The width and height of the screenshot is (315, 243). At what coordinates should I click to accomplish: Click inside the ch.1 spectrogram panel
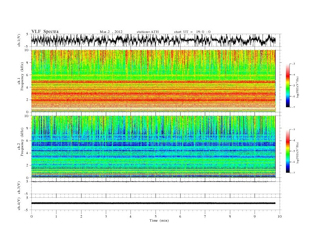tap(154, 81)
